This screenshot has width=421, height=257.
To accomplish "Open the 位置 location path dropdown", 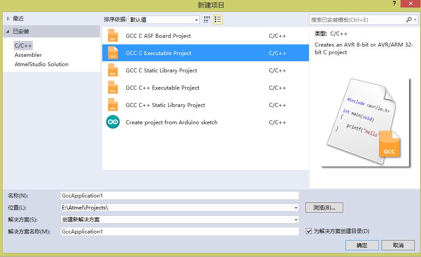I will pos(296,208).
